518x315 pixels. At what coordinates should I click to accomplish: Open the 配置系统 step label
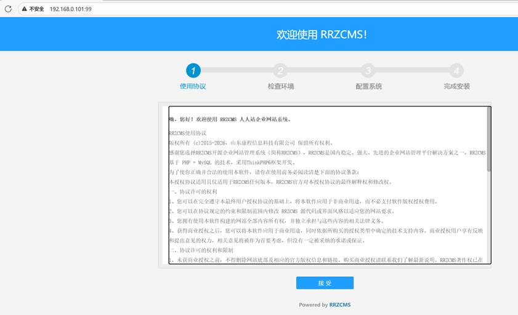tap(369, 86)
